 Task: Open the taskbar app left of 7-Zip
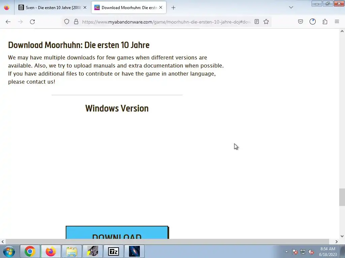point(93,251)
